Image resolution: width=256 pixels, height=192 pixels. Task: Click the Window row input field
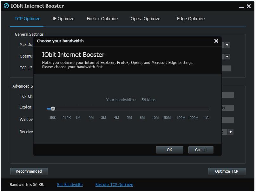228,120
